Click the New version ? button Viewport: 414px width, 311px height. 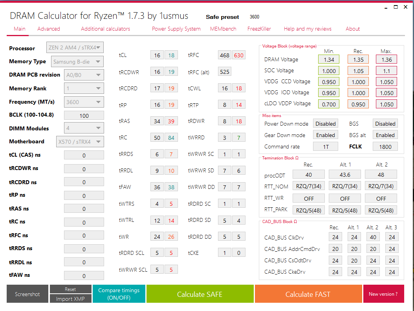click(x=383, y=294)
